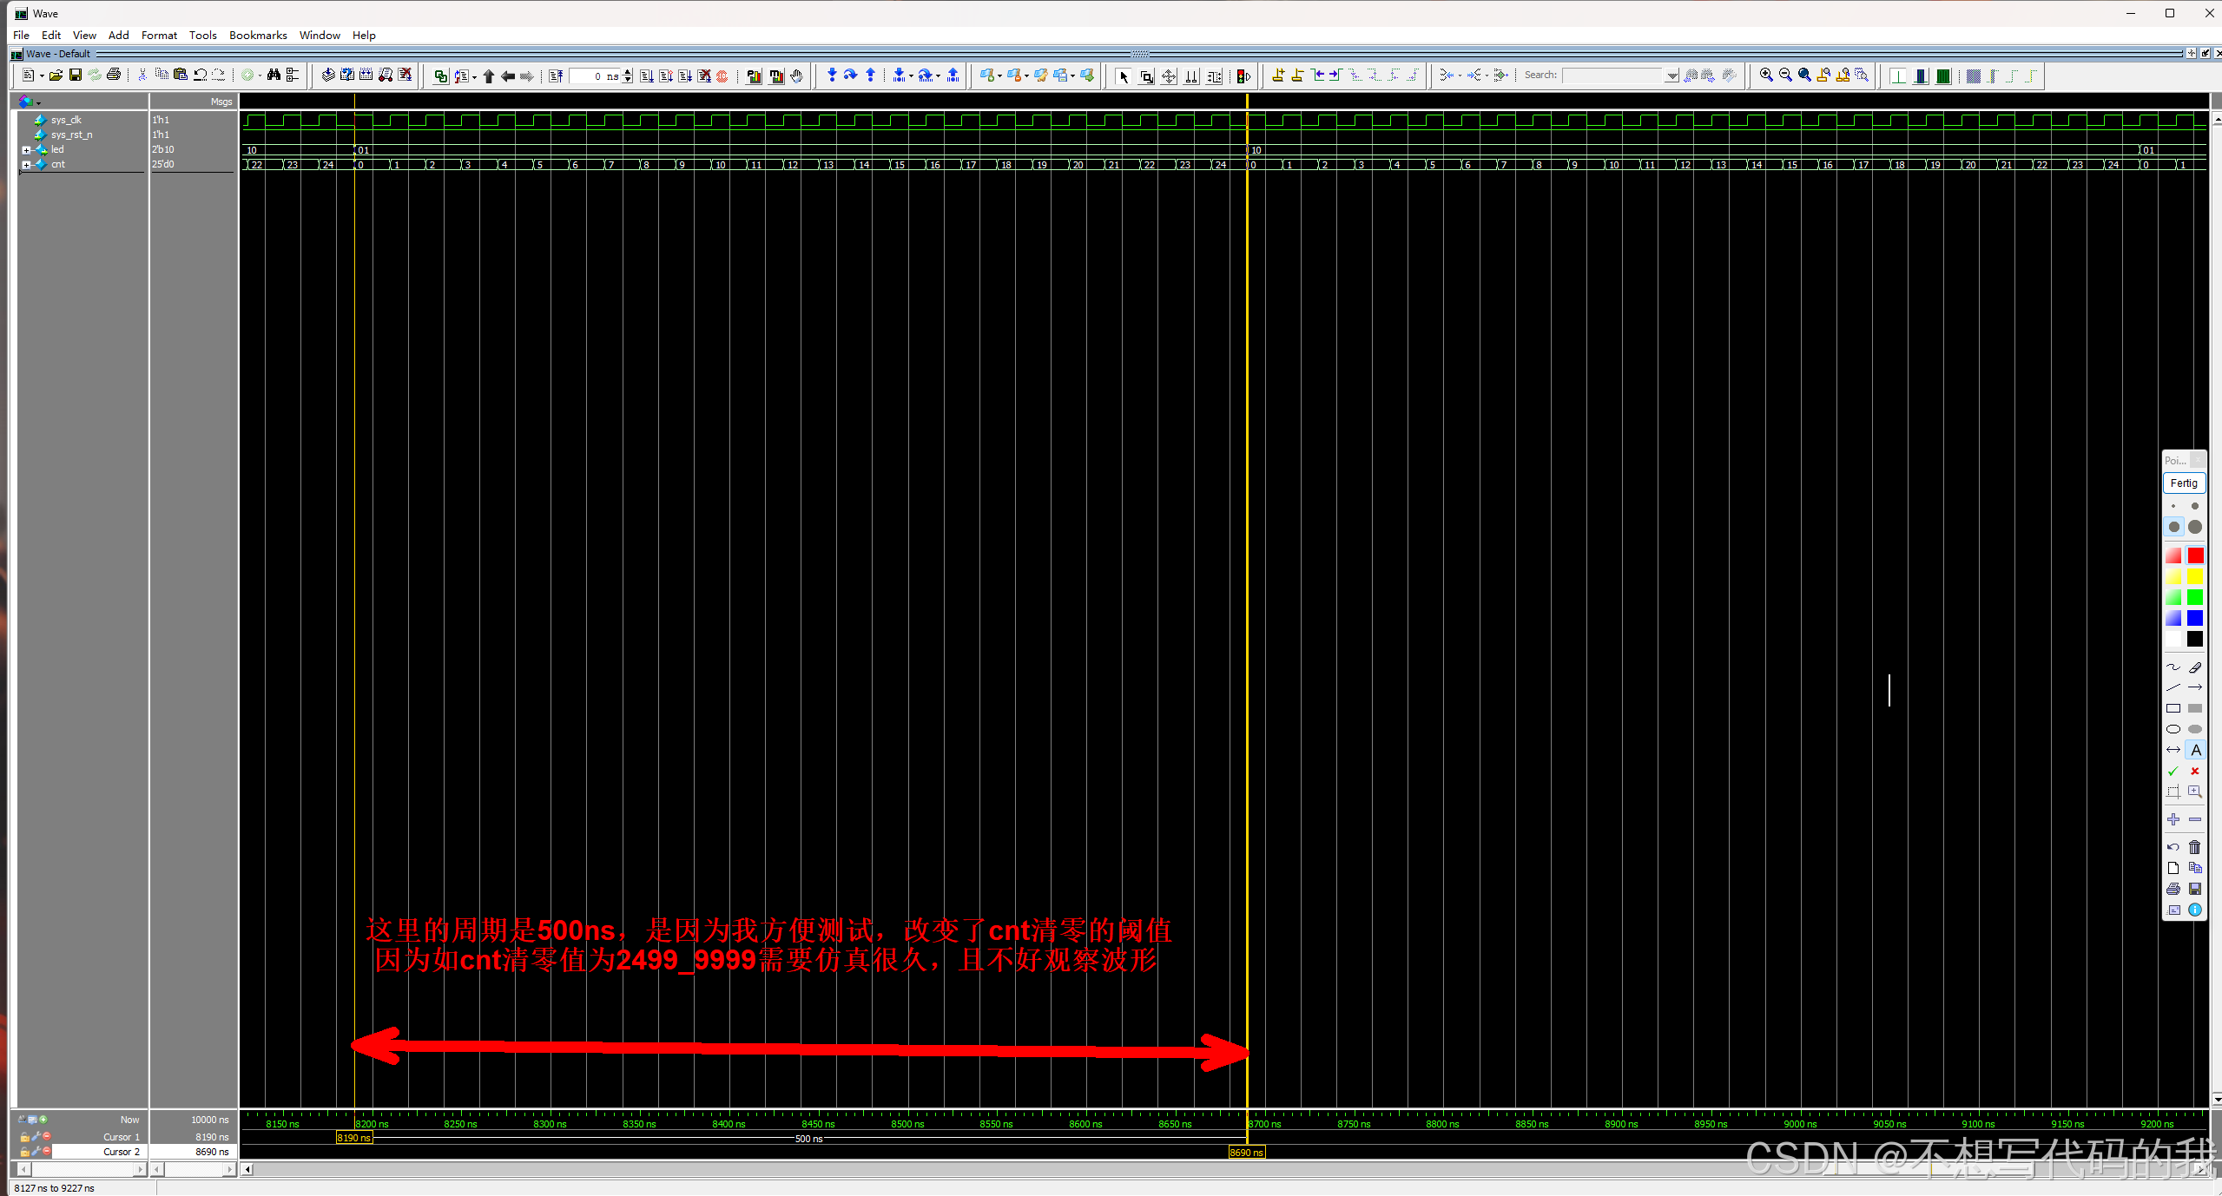Select the sys_rst_n signal
Image resolution: width=2222 pixels, height=1196 pixels.
(71, 135)
